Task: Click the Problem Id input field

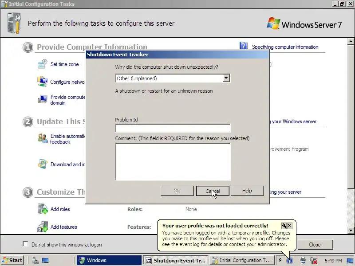Action: click(173, 128)
